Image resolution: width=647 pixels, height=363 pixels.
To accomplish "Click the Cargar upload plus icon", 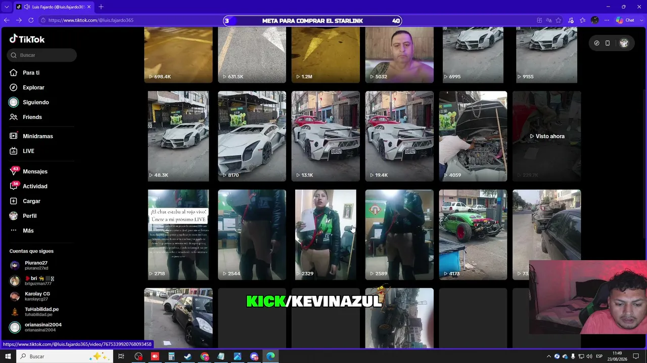I will [13, 201].
